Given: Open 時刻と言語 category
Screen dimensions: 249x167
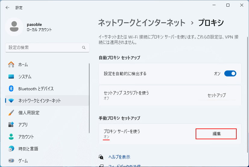Looking at the screenshot, I should coord(47,149).
